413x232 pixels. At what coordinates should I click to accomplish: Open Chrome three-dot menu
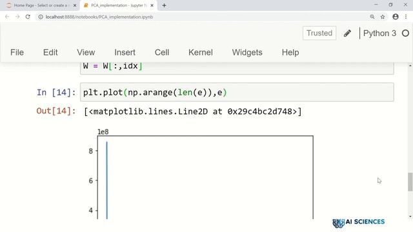[x=406, y=17]
